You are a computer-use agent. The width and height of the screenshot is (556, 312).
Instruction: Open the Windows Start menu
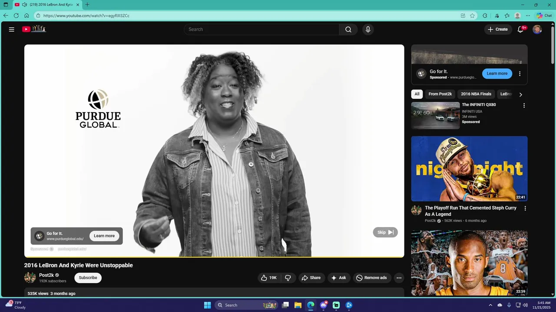coord(208,305)
